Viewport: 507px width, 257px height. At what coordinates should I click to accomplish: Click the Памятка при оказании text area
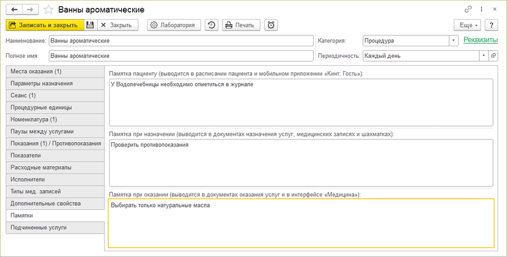[301, 223]
